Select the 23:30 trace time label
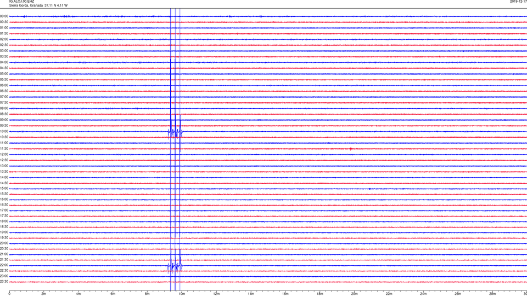 pyautogui.click(x=4, y=282)
